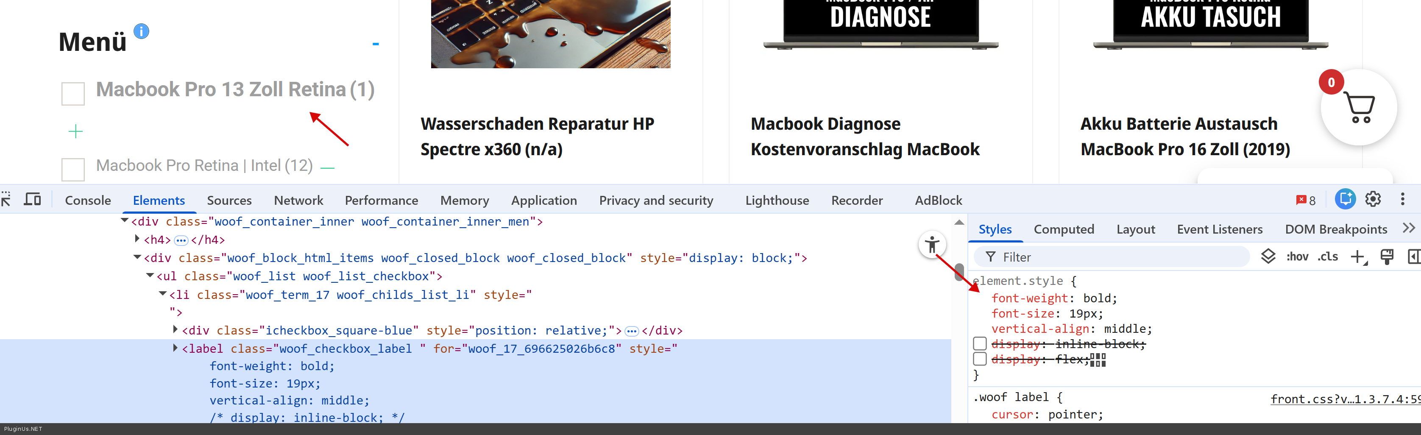Image resolution: width=1421 pixels, height=435 pixels.
Task: Select the Elements tab
Action: [x=159, y=201]
